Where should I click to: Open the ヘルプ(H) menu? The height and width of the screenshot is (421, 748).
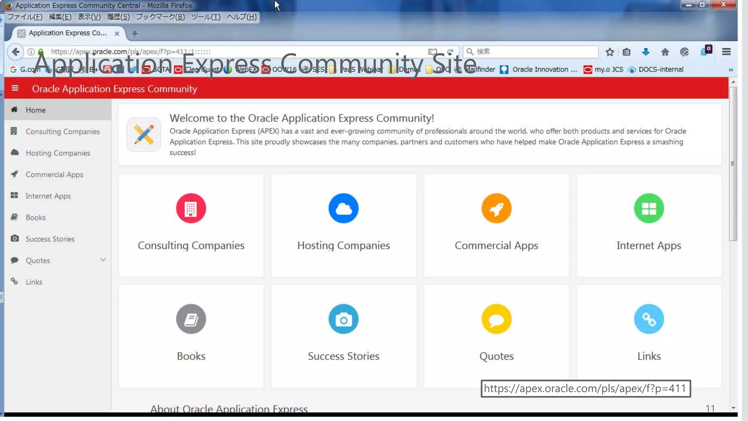click(x=241, y=17)
